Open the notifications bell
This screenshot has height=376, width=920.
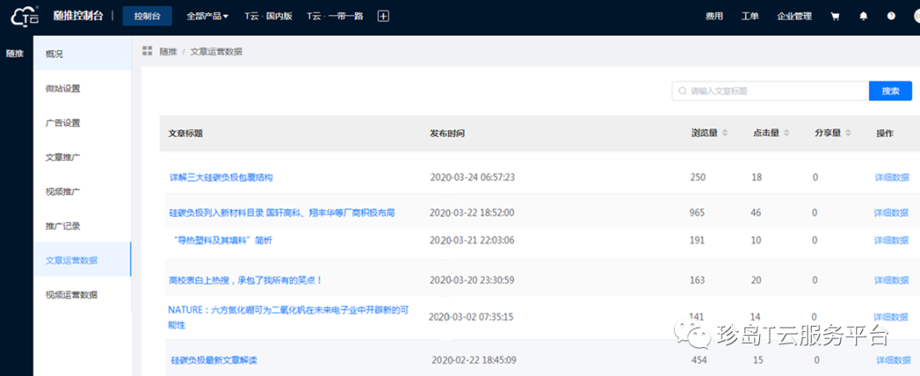point(864,16)
